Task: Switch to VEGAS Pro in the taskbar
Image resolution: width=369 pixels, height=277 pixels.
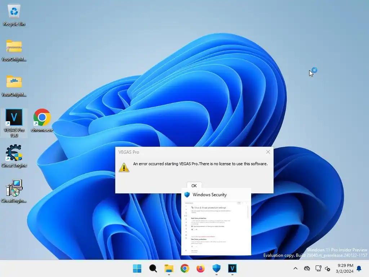Action: click(x=232, y=268)
